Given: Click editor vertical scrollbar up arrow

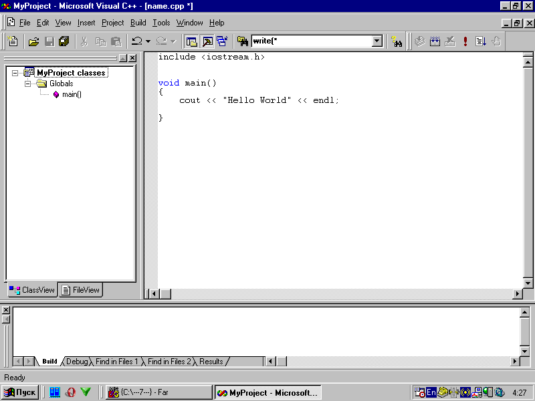Looking at the screenshot, I should click(528, 62).
